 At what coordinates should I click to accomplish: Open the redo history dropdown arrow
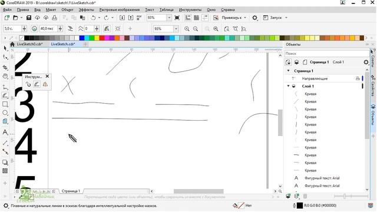[113, 18]
